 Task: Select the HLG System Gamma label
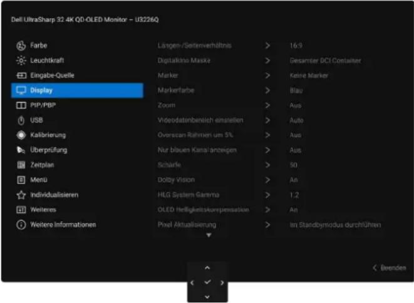[189, 195]
